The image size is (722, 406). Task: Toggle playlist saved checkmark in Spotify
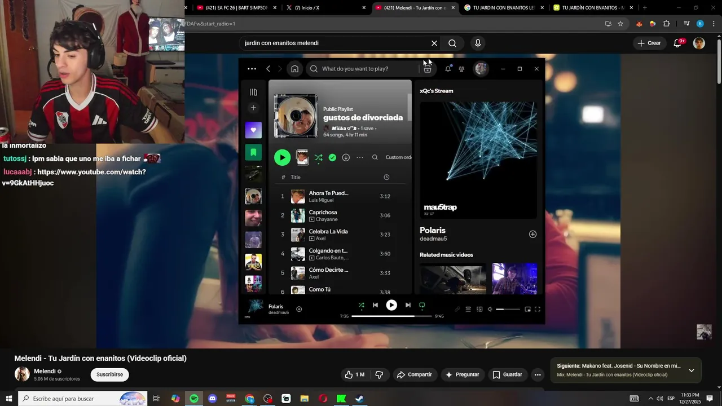332,158
